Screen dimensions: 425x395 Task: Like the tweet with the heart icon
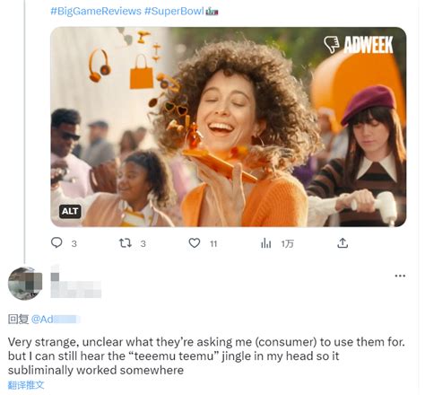point(195,242)
